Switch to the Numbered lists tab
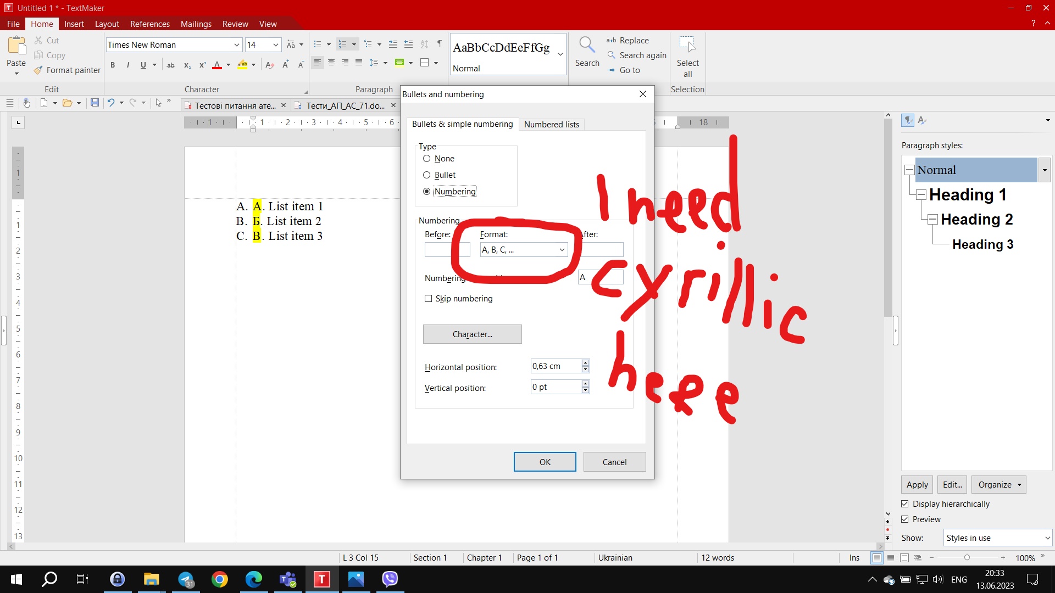1055x593 pixels. click(x=551, y=125)
